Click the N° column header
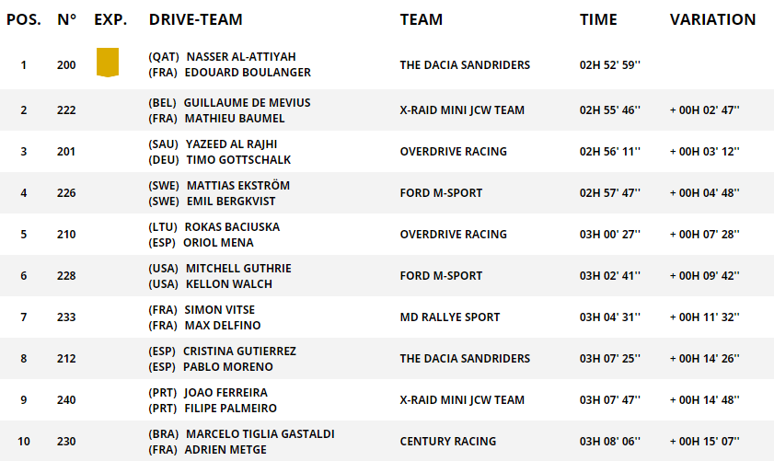The height and width of the screenshot is (461, 774). 66,19
